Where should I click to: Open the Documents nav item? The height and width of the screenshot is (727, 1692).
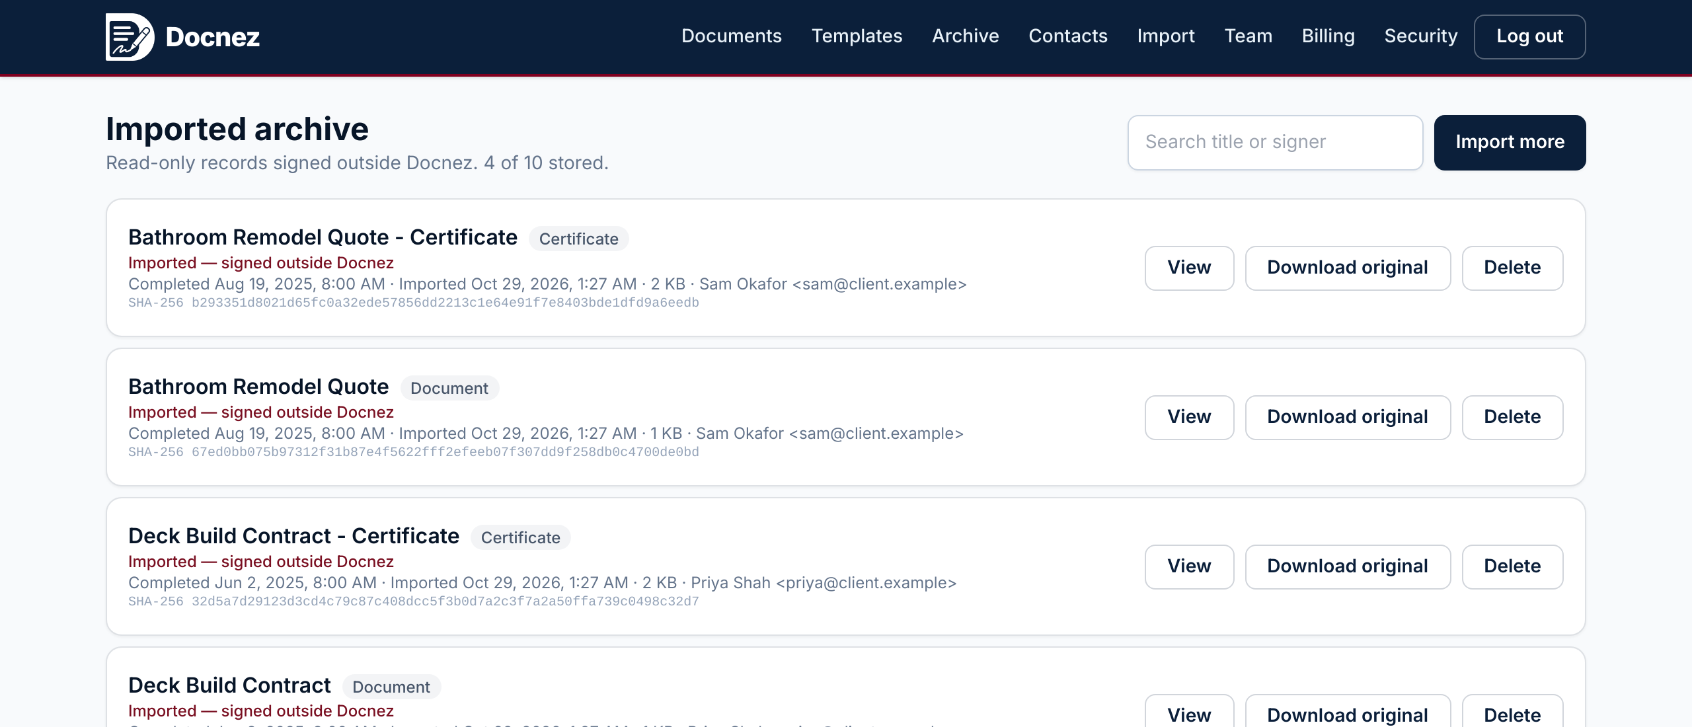tap(732, 36)
